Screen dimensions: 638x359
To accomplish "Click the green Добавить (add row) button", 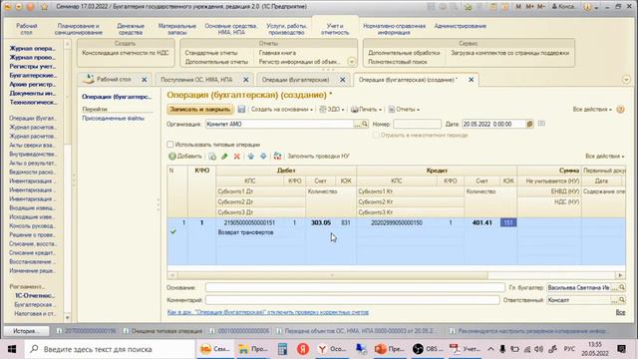I will tap(185, 157).
